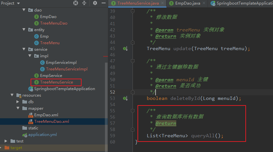The width and height of the screenshot is (273, 152).
Task: Click List<TreeMenu> return type on line 59
Action: pos(167,136)
